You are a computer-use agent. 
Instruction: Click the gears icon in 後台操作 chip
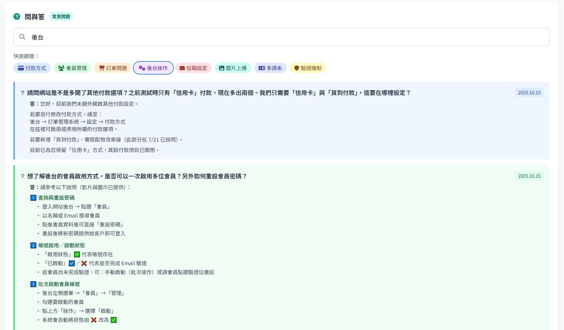[142, 68]
